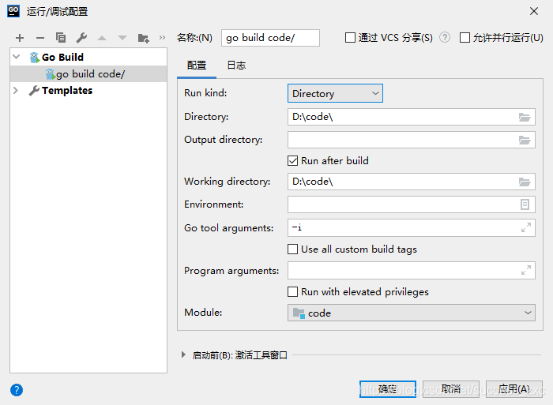The width and height of the screenshot is (553, 405).
Task: Close the Run/Debug Configurations dialog
Action: (534, 11)
